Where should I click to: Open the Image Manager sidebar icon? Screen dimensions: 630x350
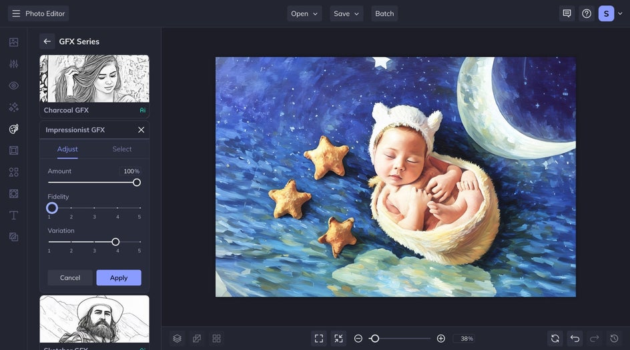click(13, 42)
